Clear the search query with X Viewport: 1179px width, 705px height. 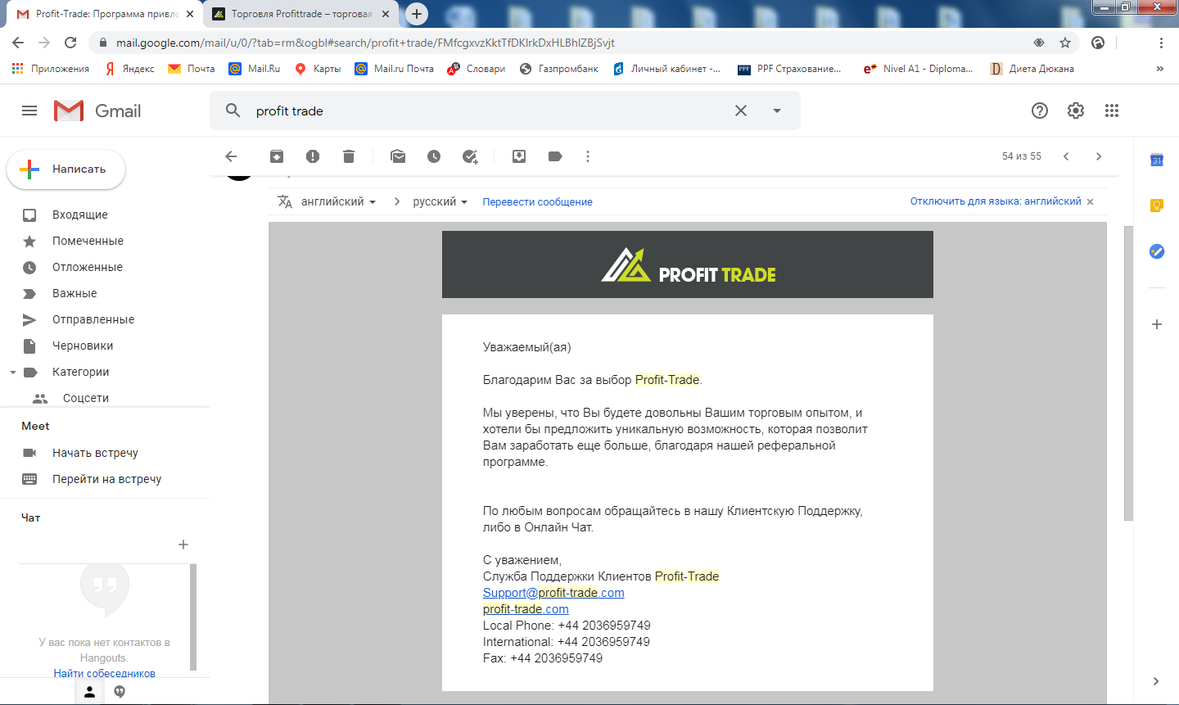741,111
